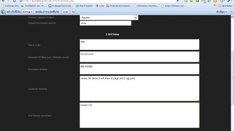Open the Script, Software bookmark

pos(174,6)
